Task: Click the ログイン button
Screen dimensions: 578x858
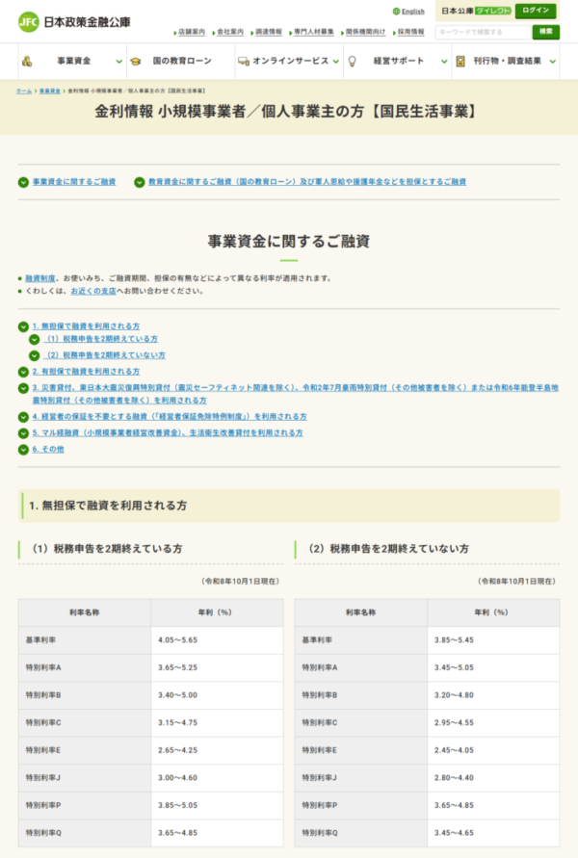Action: [536, 11]
